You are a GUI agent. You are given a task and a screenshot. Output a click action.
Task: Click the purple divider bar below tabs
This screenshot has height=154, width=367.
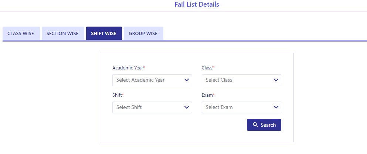(x=185, y=41)
